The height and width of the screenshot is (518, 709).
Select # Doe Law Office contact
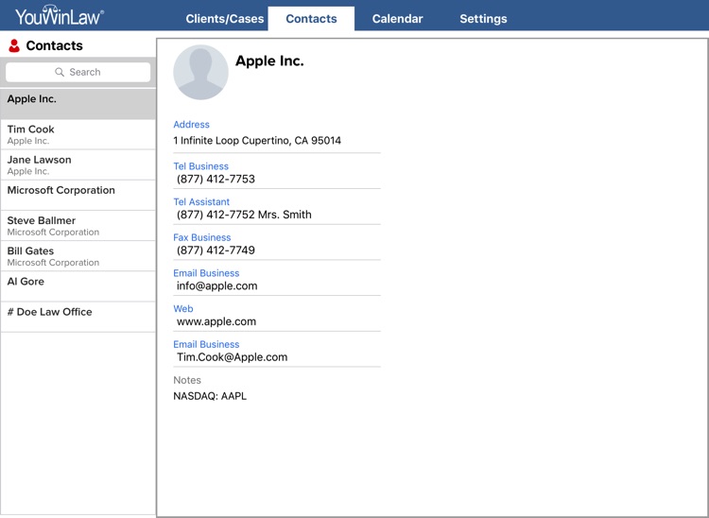(78, 316)
